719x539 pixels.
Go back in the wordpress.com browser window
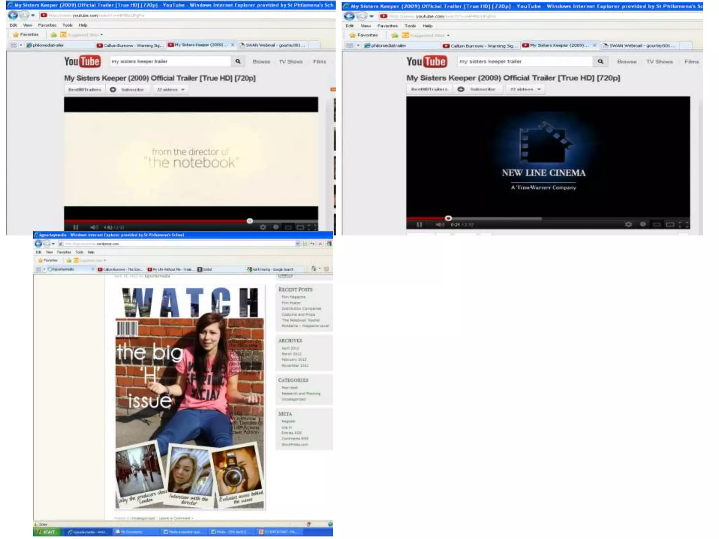click(x=38, y=244)
